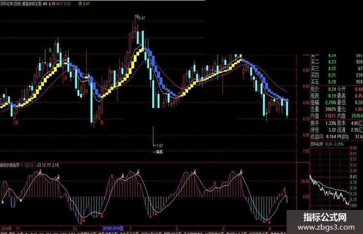The image size is (363, 234).
Task: Click the M13: 8.53 indicator value
Action: (x=63, y=4)
